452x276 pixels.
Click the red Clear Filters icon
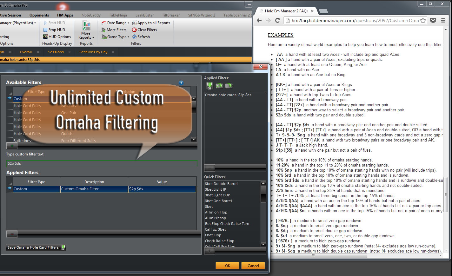[x=134, y=30]
